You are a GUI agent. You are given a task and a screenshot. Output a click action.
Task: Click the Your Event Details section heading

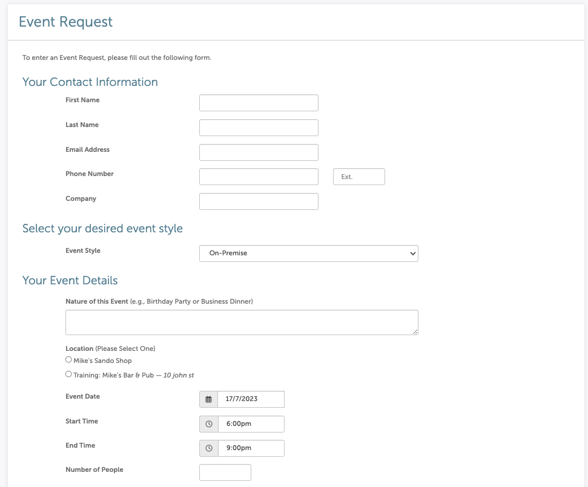point(69,280)
